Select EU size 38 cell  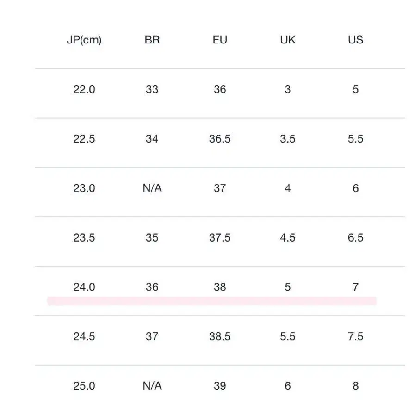click(x=220, y=287)
